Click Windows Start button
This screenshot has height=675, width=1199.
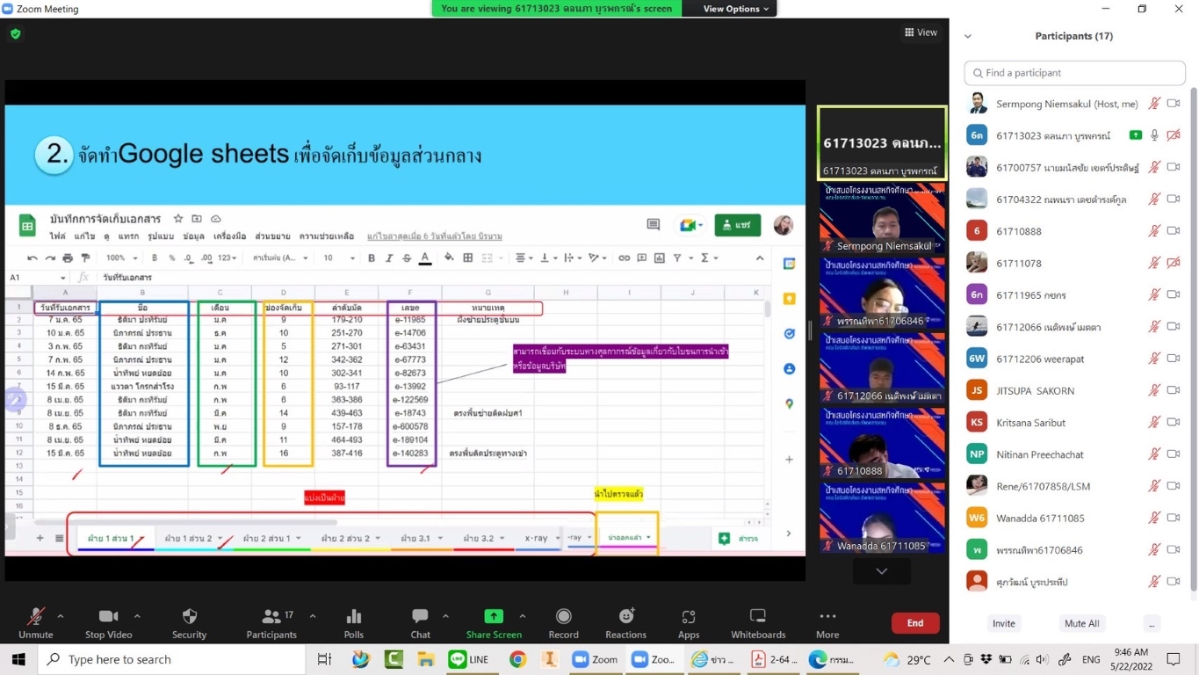[x=18, y=659]
